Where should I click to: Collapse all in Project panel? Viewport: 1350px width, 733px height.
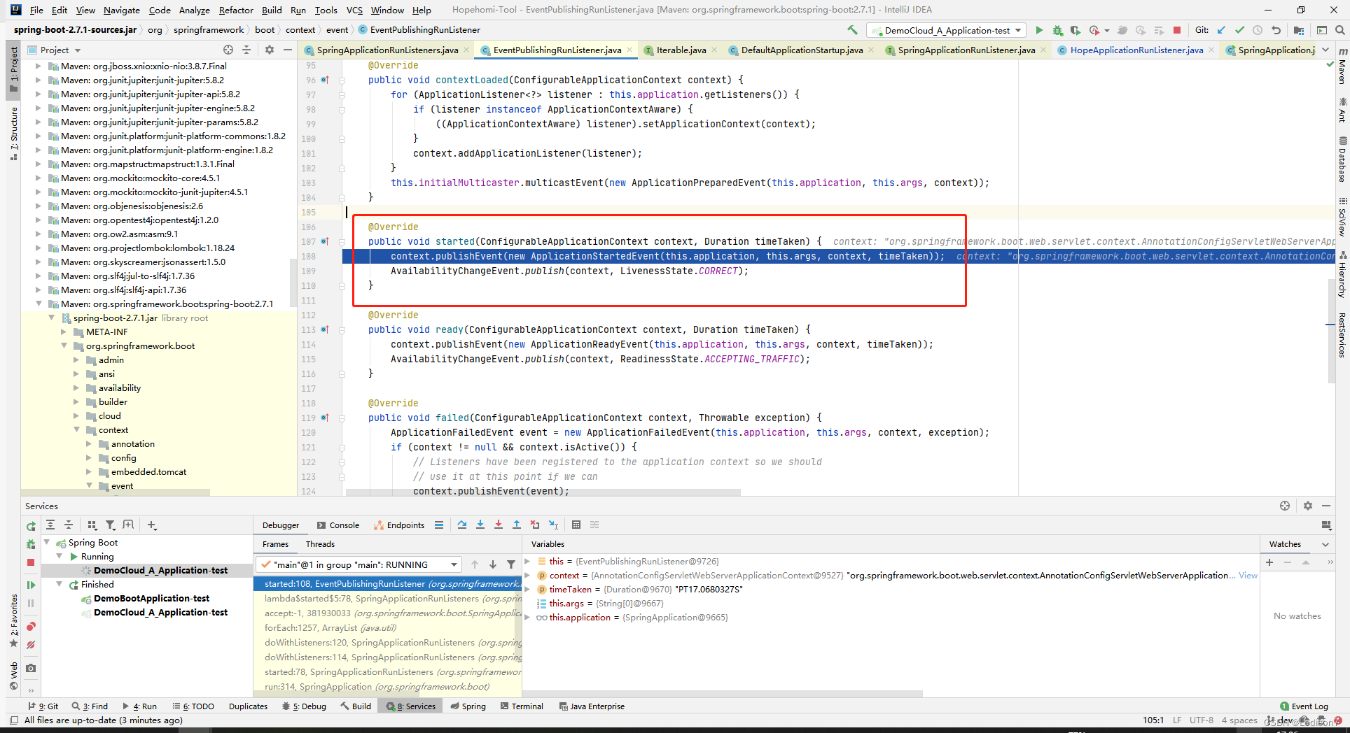tap(246, 50)
